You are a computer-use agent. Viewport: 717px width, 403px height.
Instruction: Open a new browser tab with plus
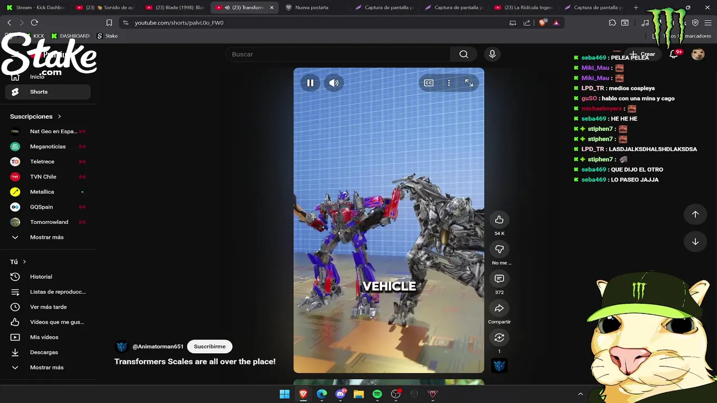pos(636,7)
